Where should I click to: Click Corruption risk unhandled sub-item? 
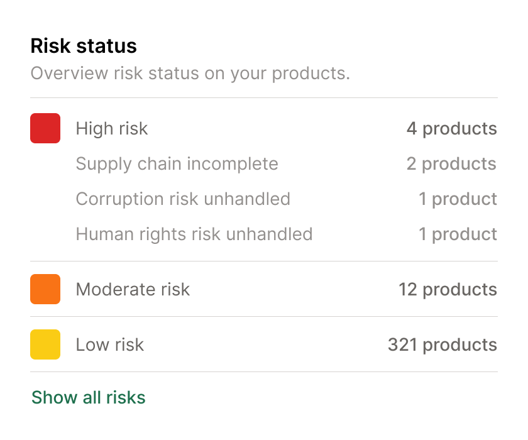[x=183, y=199]
